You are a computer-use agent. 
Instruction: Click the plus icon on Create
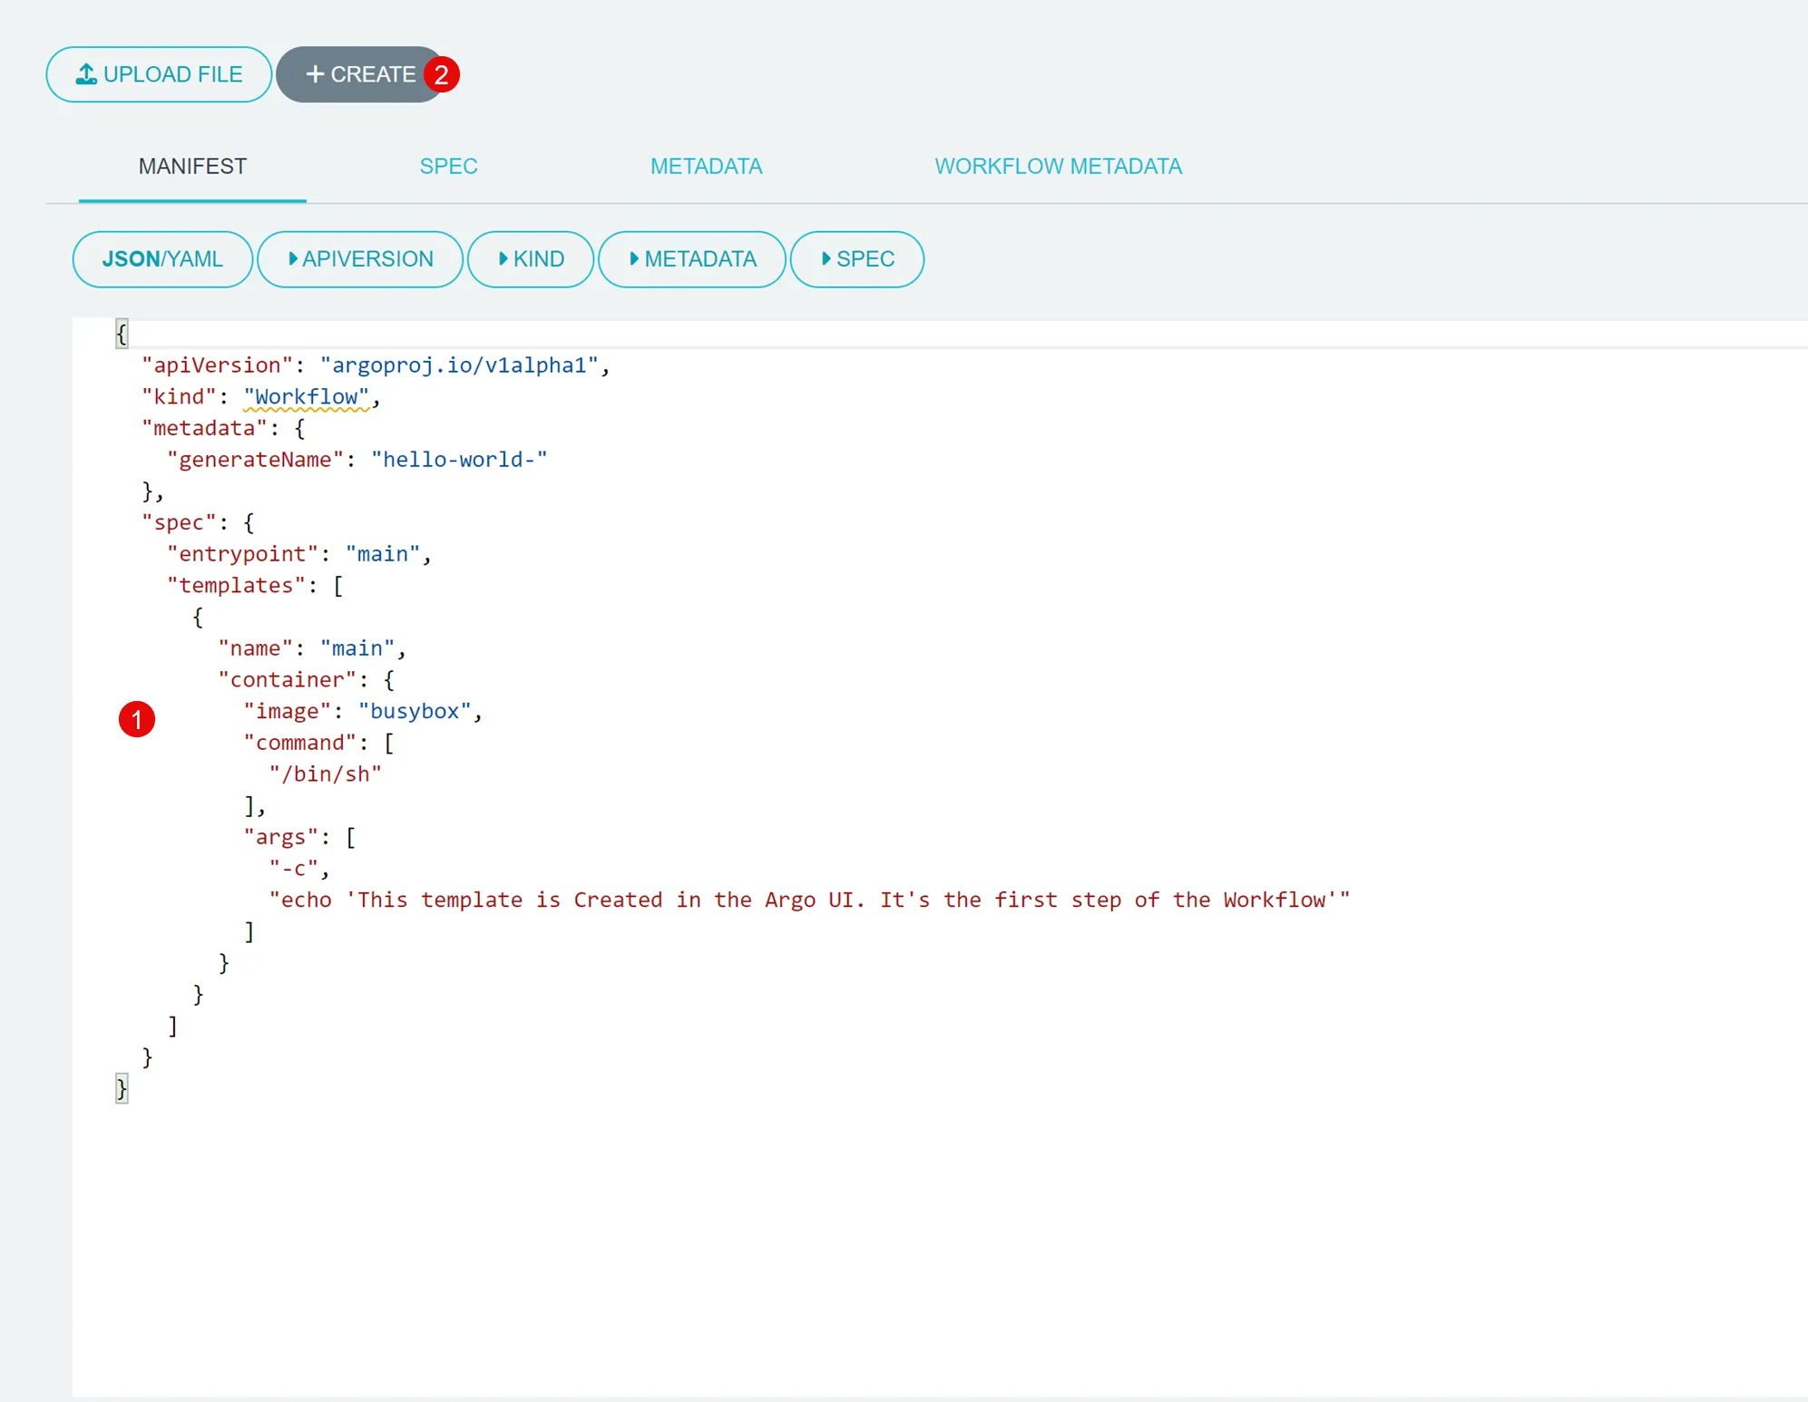coord(315,74)
